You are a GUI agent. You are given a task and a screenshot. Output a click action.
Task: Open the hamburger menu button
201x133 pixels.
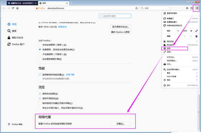pos(197,8)
